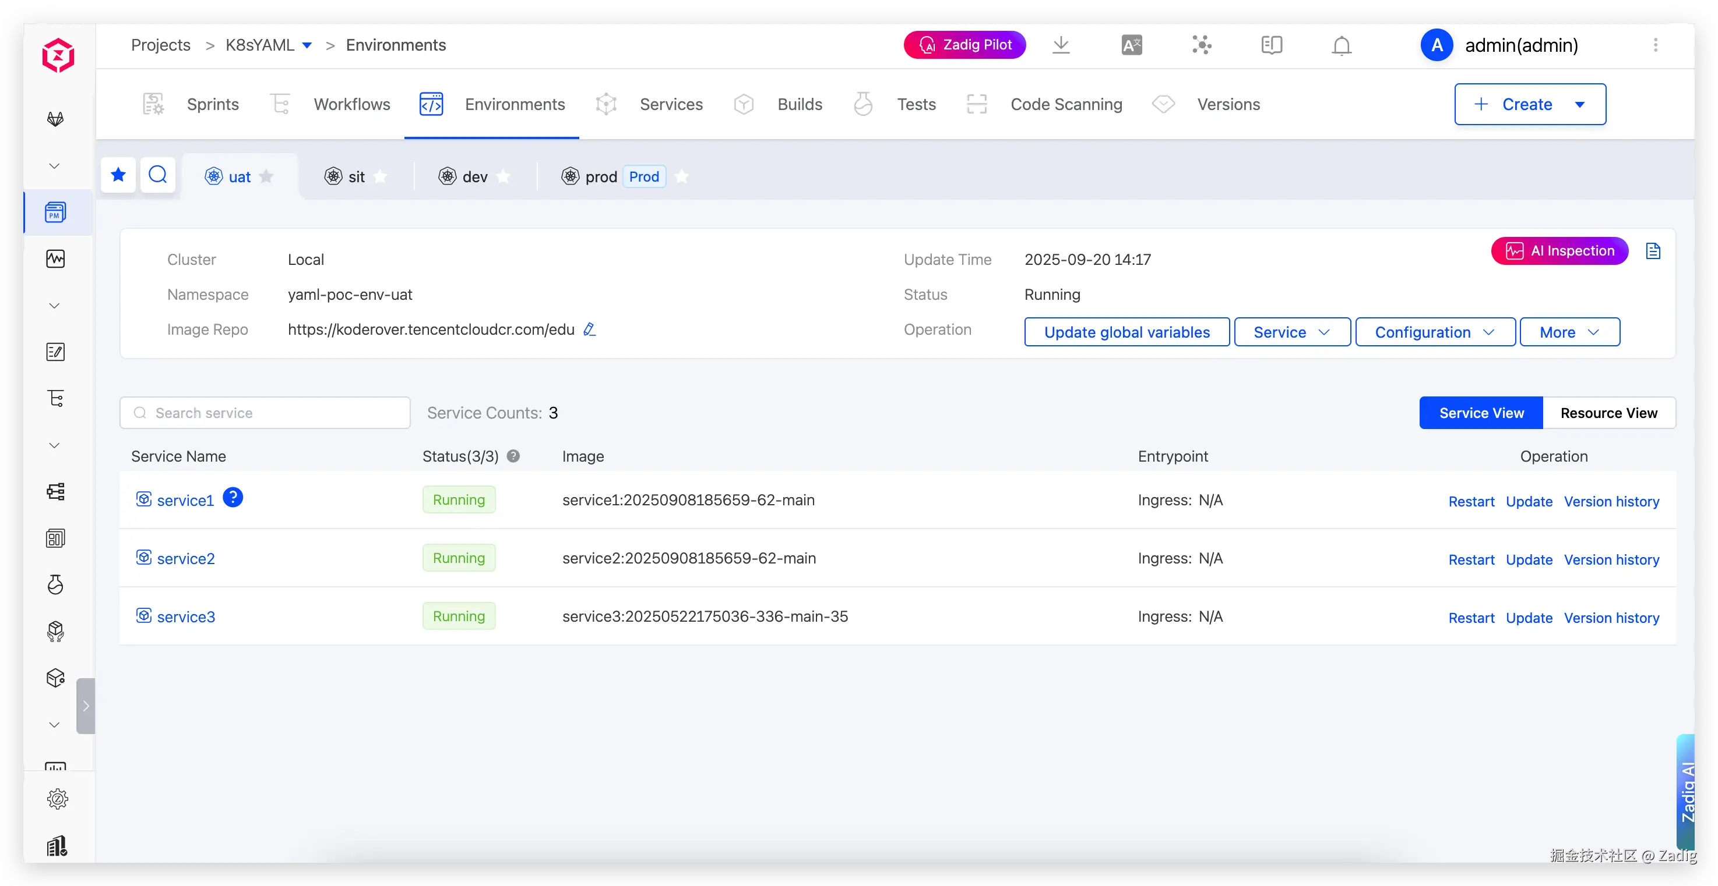Select the prod environment tab
Screen dimensions: 1718x886
click(600, 176)
